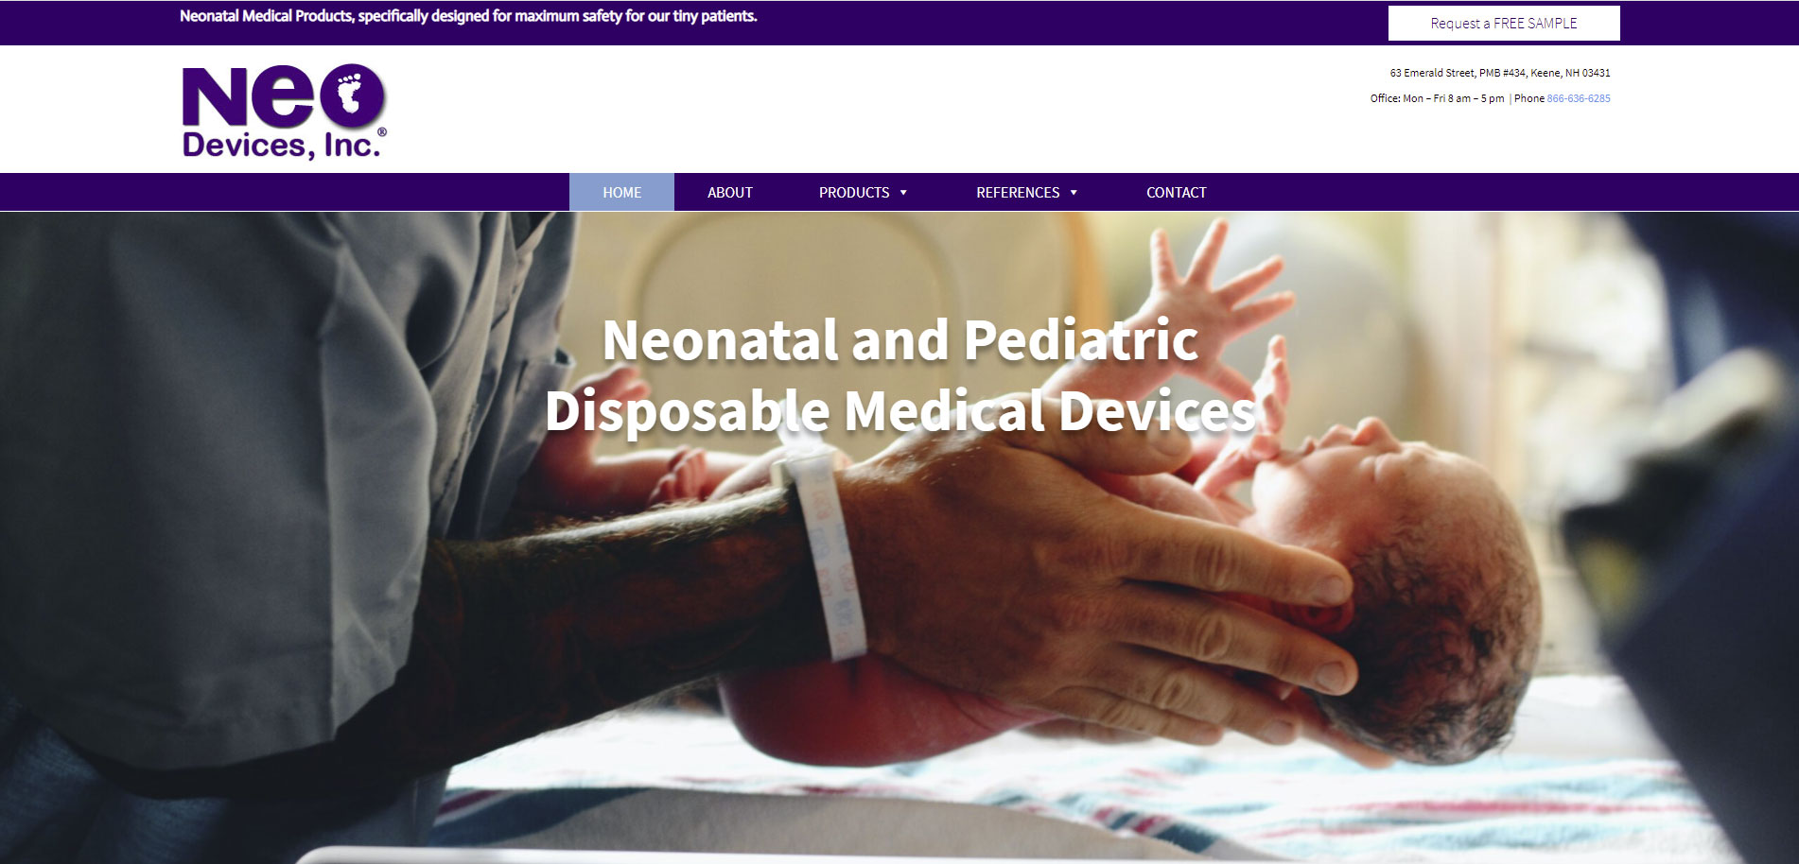Expand the REFERENCES dropdown arrow
The width and height of the screenshot is (1799, 864).
point(1074,193)
